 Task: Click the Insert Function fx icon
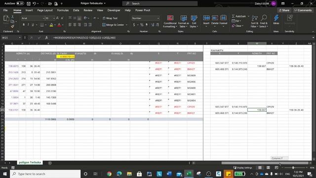click(x=46, y=38)
